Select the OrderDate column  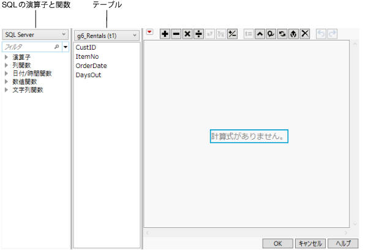pyautogui.click(x=91, y=66)
